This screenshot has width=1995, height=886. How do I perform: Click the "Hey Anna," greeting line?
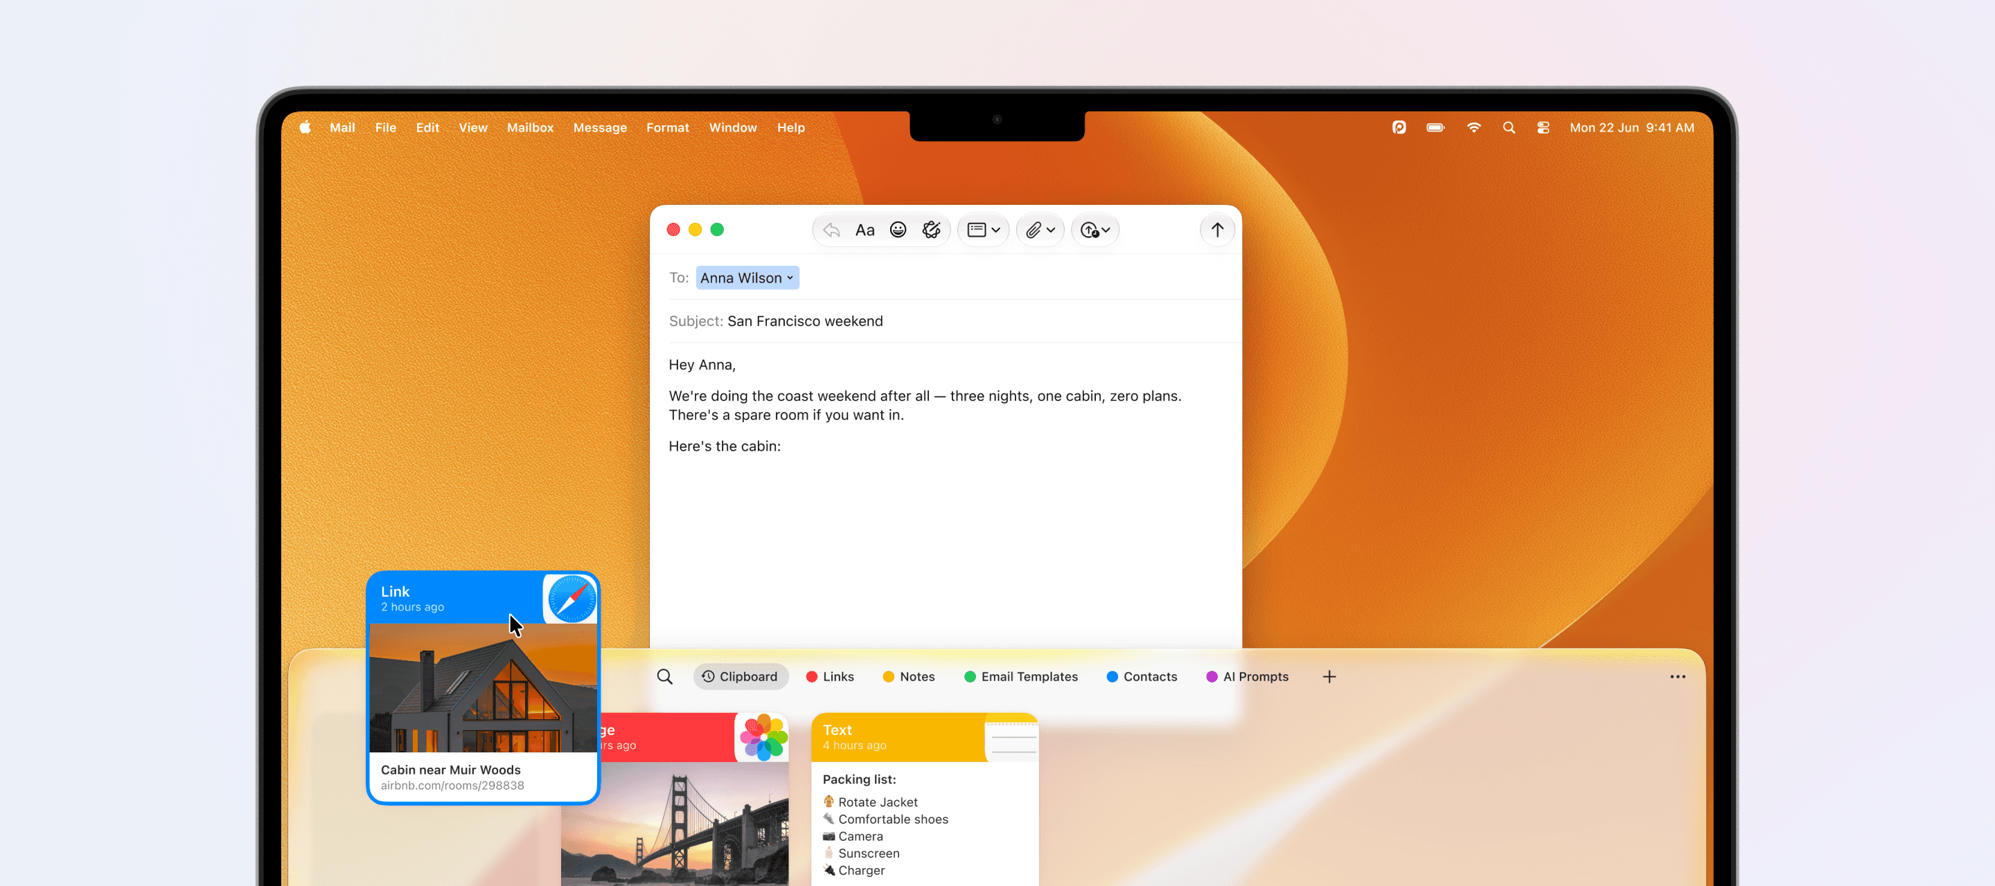coord(702,365)
